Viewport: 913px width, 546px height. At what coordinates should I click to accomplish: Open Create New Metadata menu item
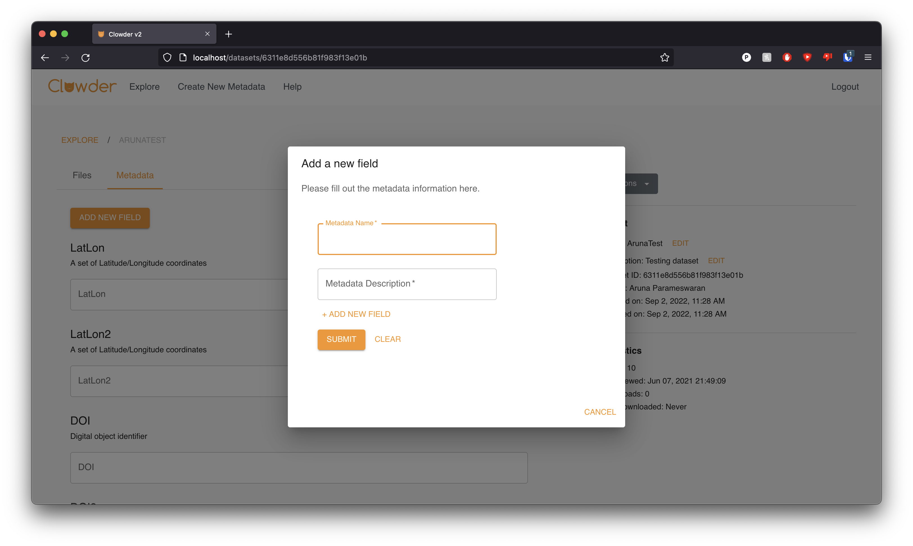pyautogui.click(x=221, y=87)
